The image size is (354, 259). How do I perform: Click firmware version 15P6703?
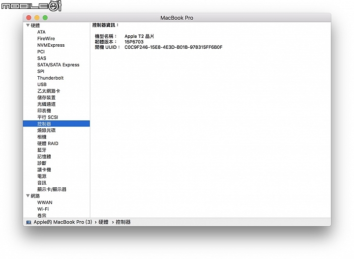point(134,42)
